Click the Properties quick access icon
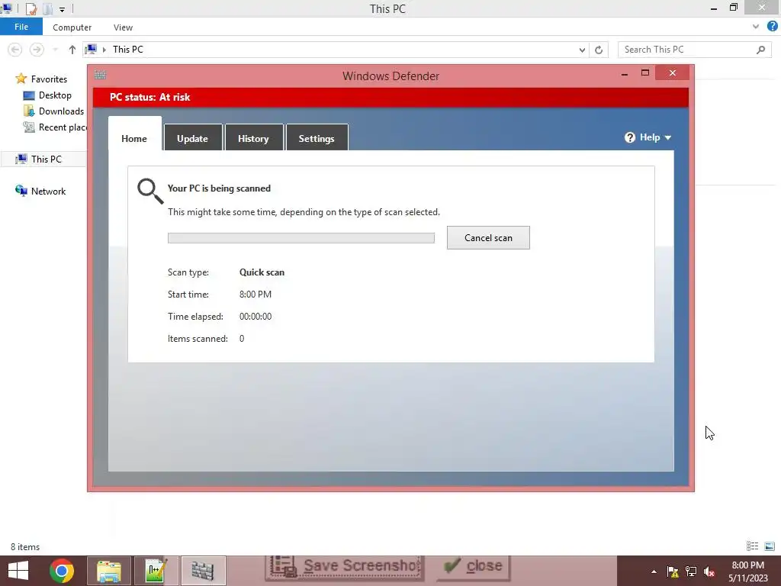781x586 pixels. [31, 8]
